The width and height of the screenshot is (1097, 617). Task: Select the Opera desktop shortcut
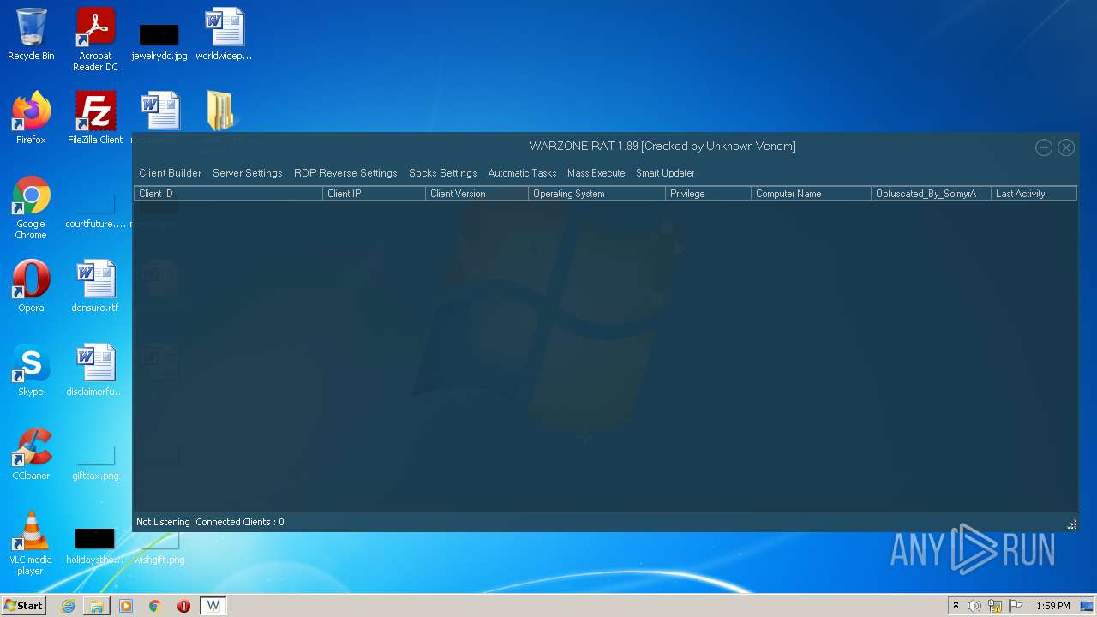[31, 286]
